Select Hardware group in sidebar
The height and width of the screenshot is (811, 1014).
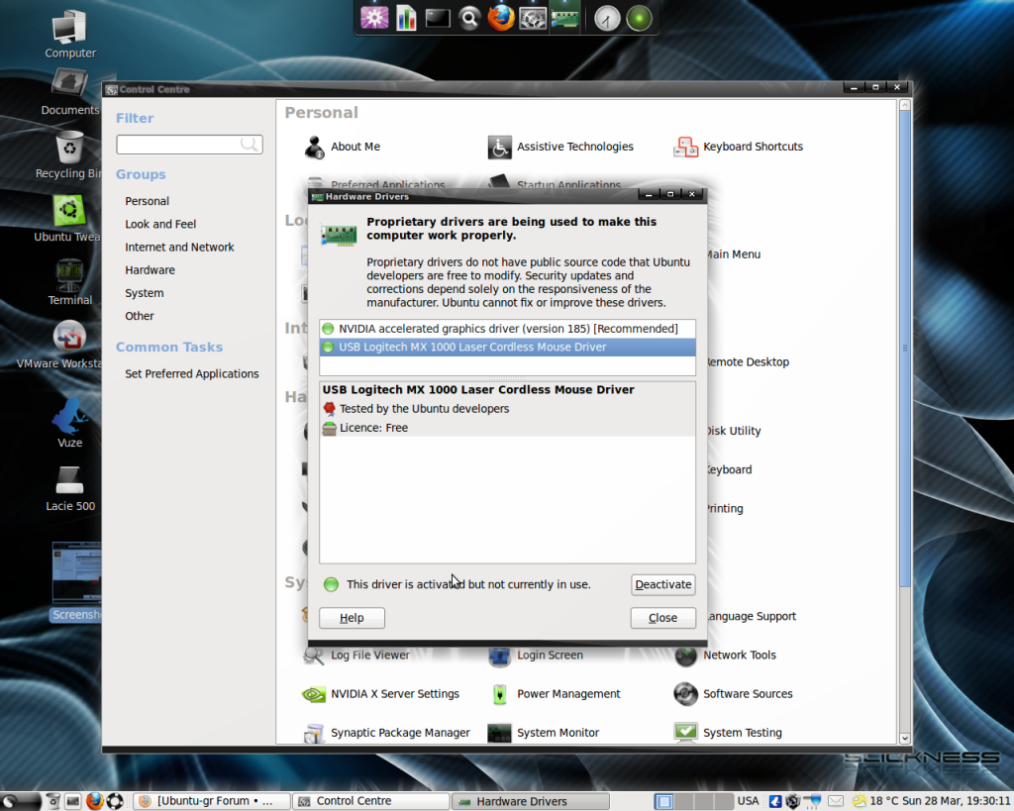[x=151, y=269]
